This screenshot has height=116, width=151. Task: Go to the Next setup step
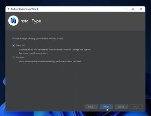click(x=106, y=107)
